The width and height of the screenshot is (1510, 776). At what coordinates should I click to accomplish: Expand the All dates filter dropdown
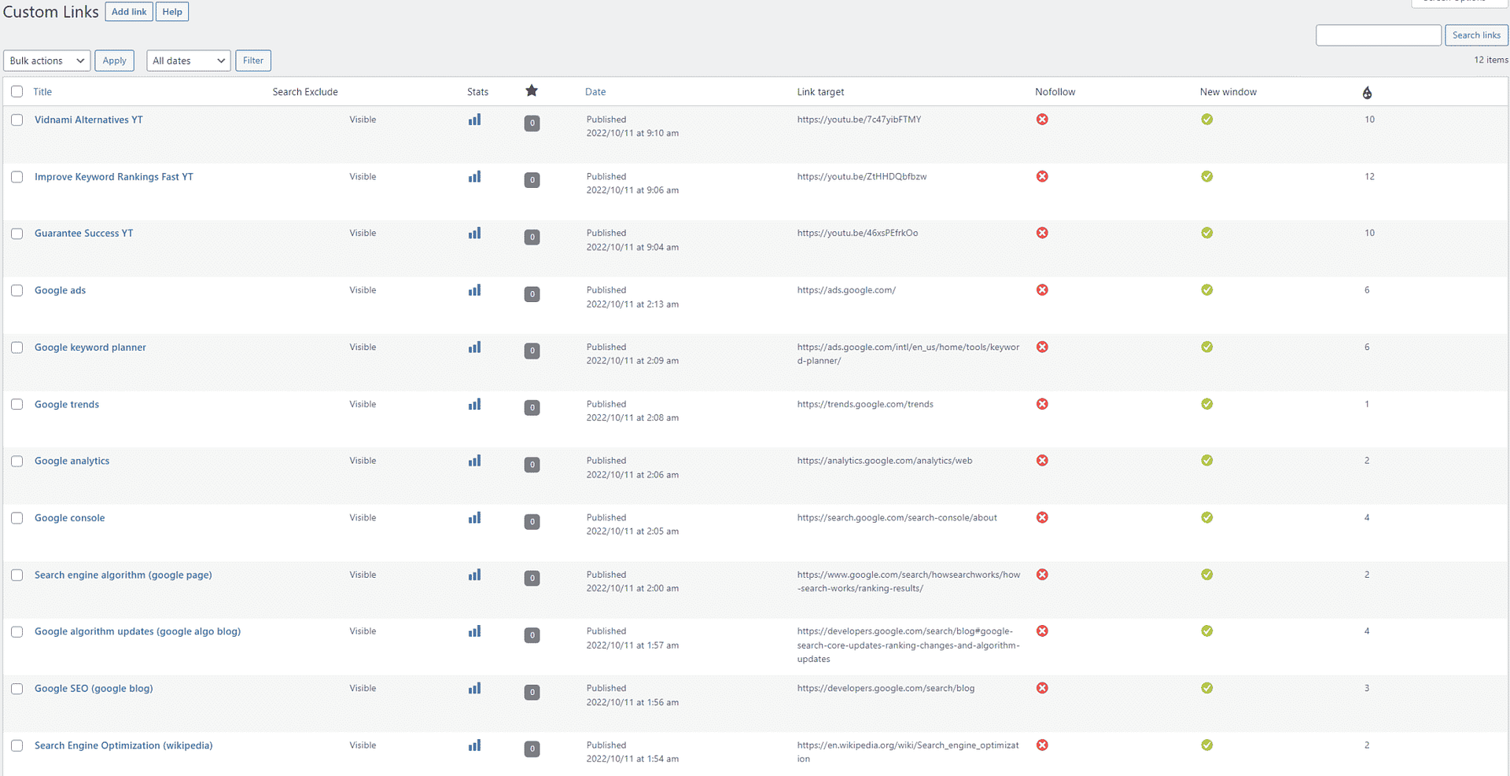point(188,61)
